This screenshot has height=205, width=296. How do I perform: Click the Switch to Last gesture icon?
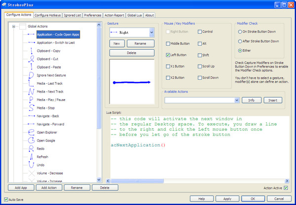32,42
